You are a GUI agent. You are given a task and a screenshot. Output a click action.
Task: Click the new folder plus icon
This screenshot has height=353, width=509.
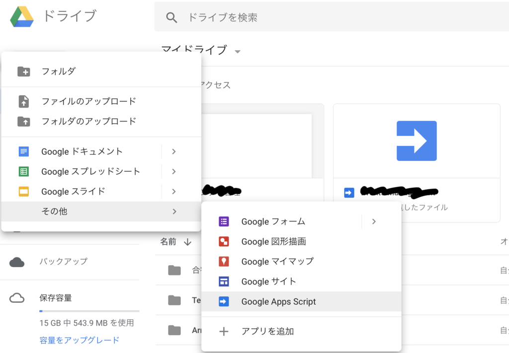pyautogui.click(x=24, y=71)
